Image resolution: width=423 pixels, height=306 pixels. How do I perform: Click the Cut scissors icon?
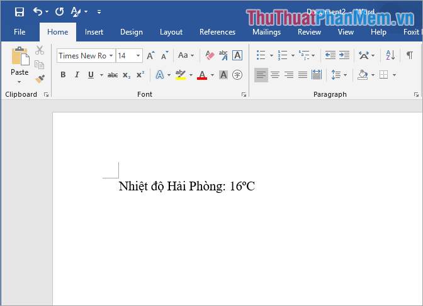(x=40, y=50)
